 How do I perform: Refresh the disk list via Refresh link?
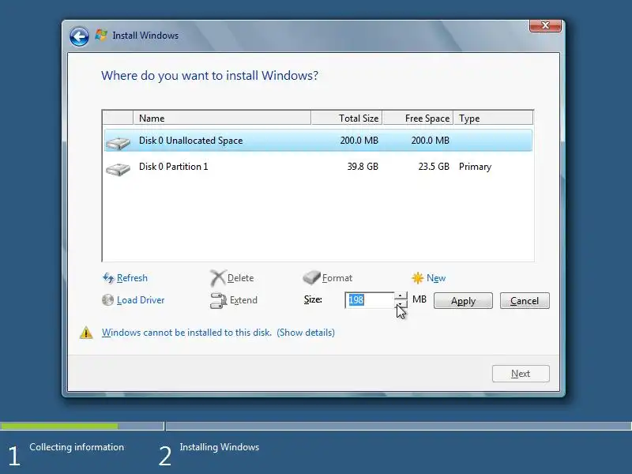tap(132, 278)
